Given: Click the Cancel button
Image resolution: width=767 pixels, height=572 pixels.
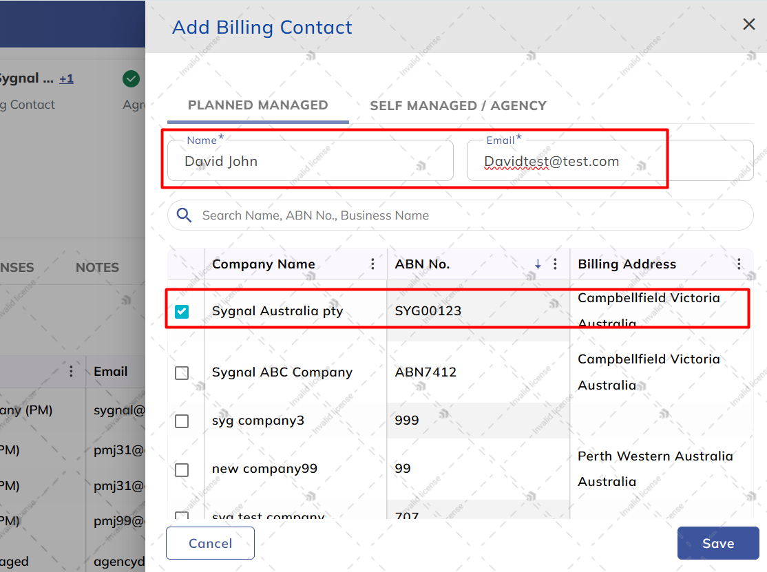Looking at the screenshot, I should 210,543.
